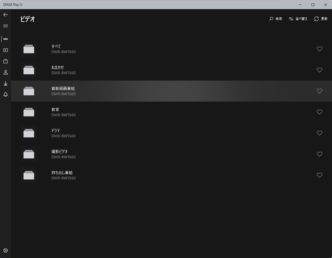The width and height of the screenshot is (332, 258).
Task: Open the hamburger menu
Action: tap(6, 26)
